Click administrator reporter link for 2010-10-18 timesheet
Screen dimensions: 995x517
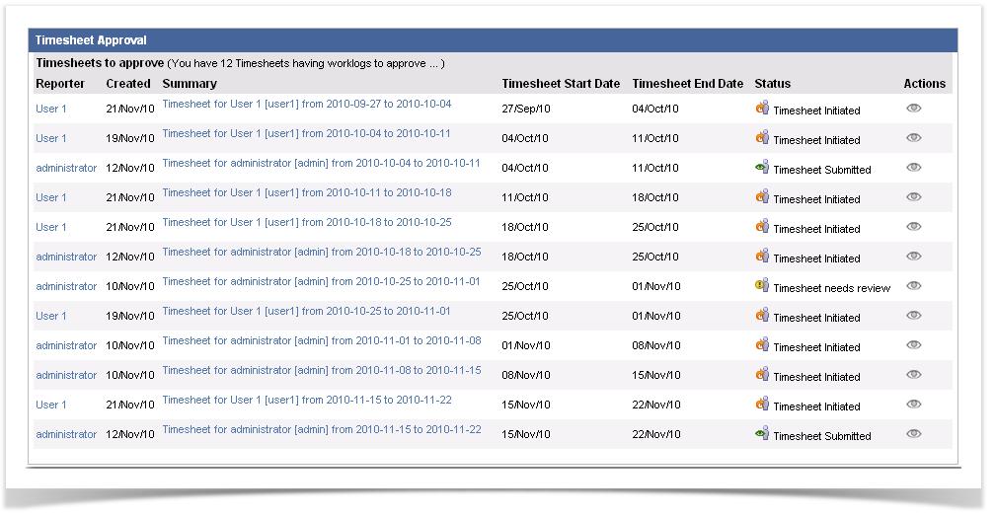tap(66, 258)
